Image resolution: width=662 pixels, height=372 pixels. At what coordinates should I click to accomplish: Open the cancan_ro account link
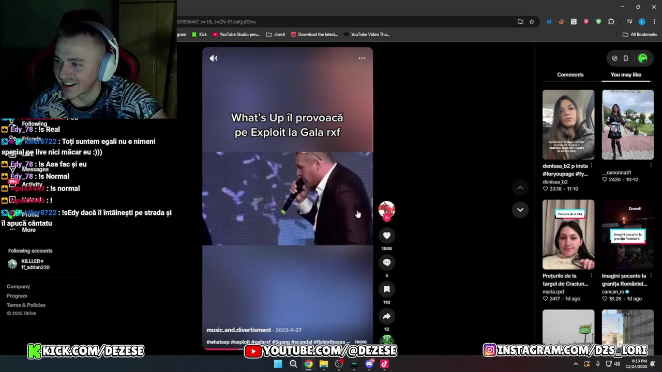point(613,292)
